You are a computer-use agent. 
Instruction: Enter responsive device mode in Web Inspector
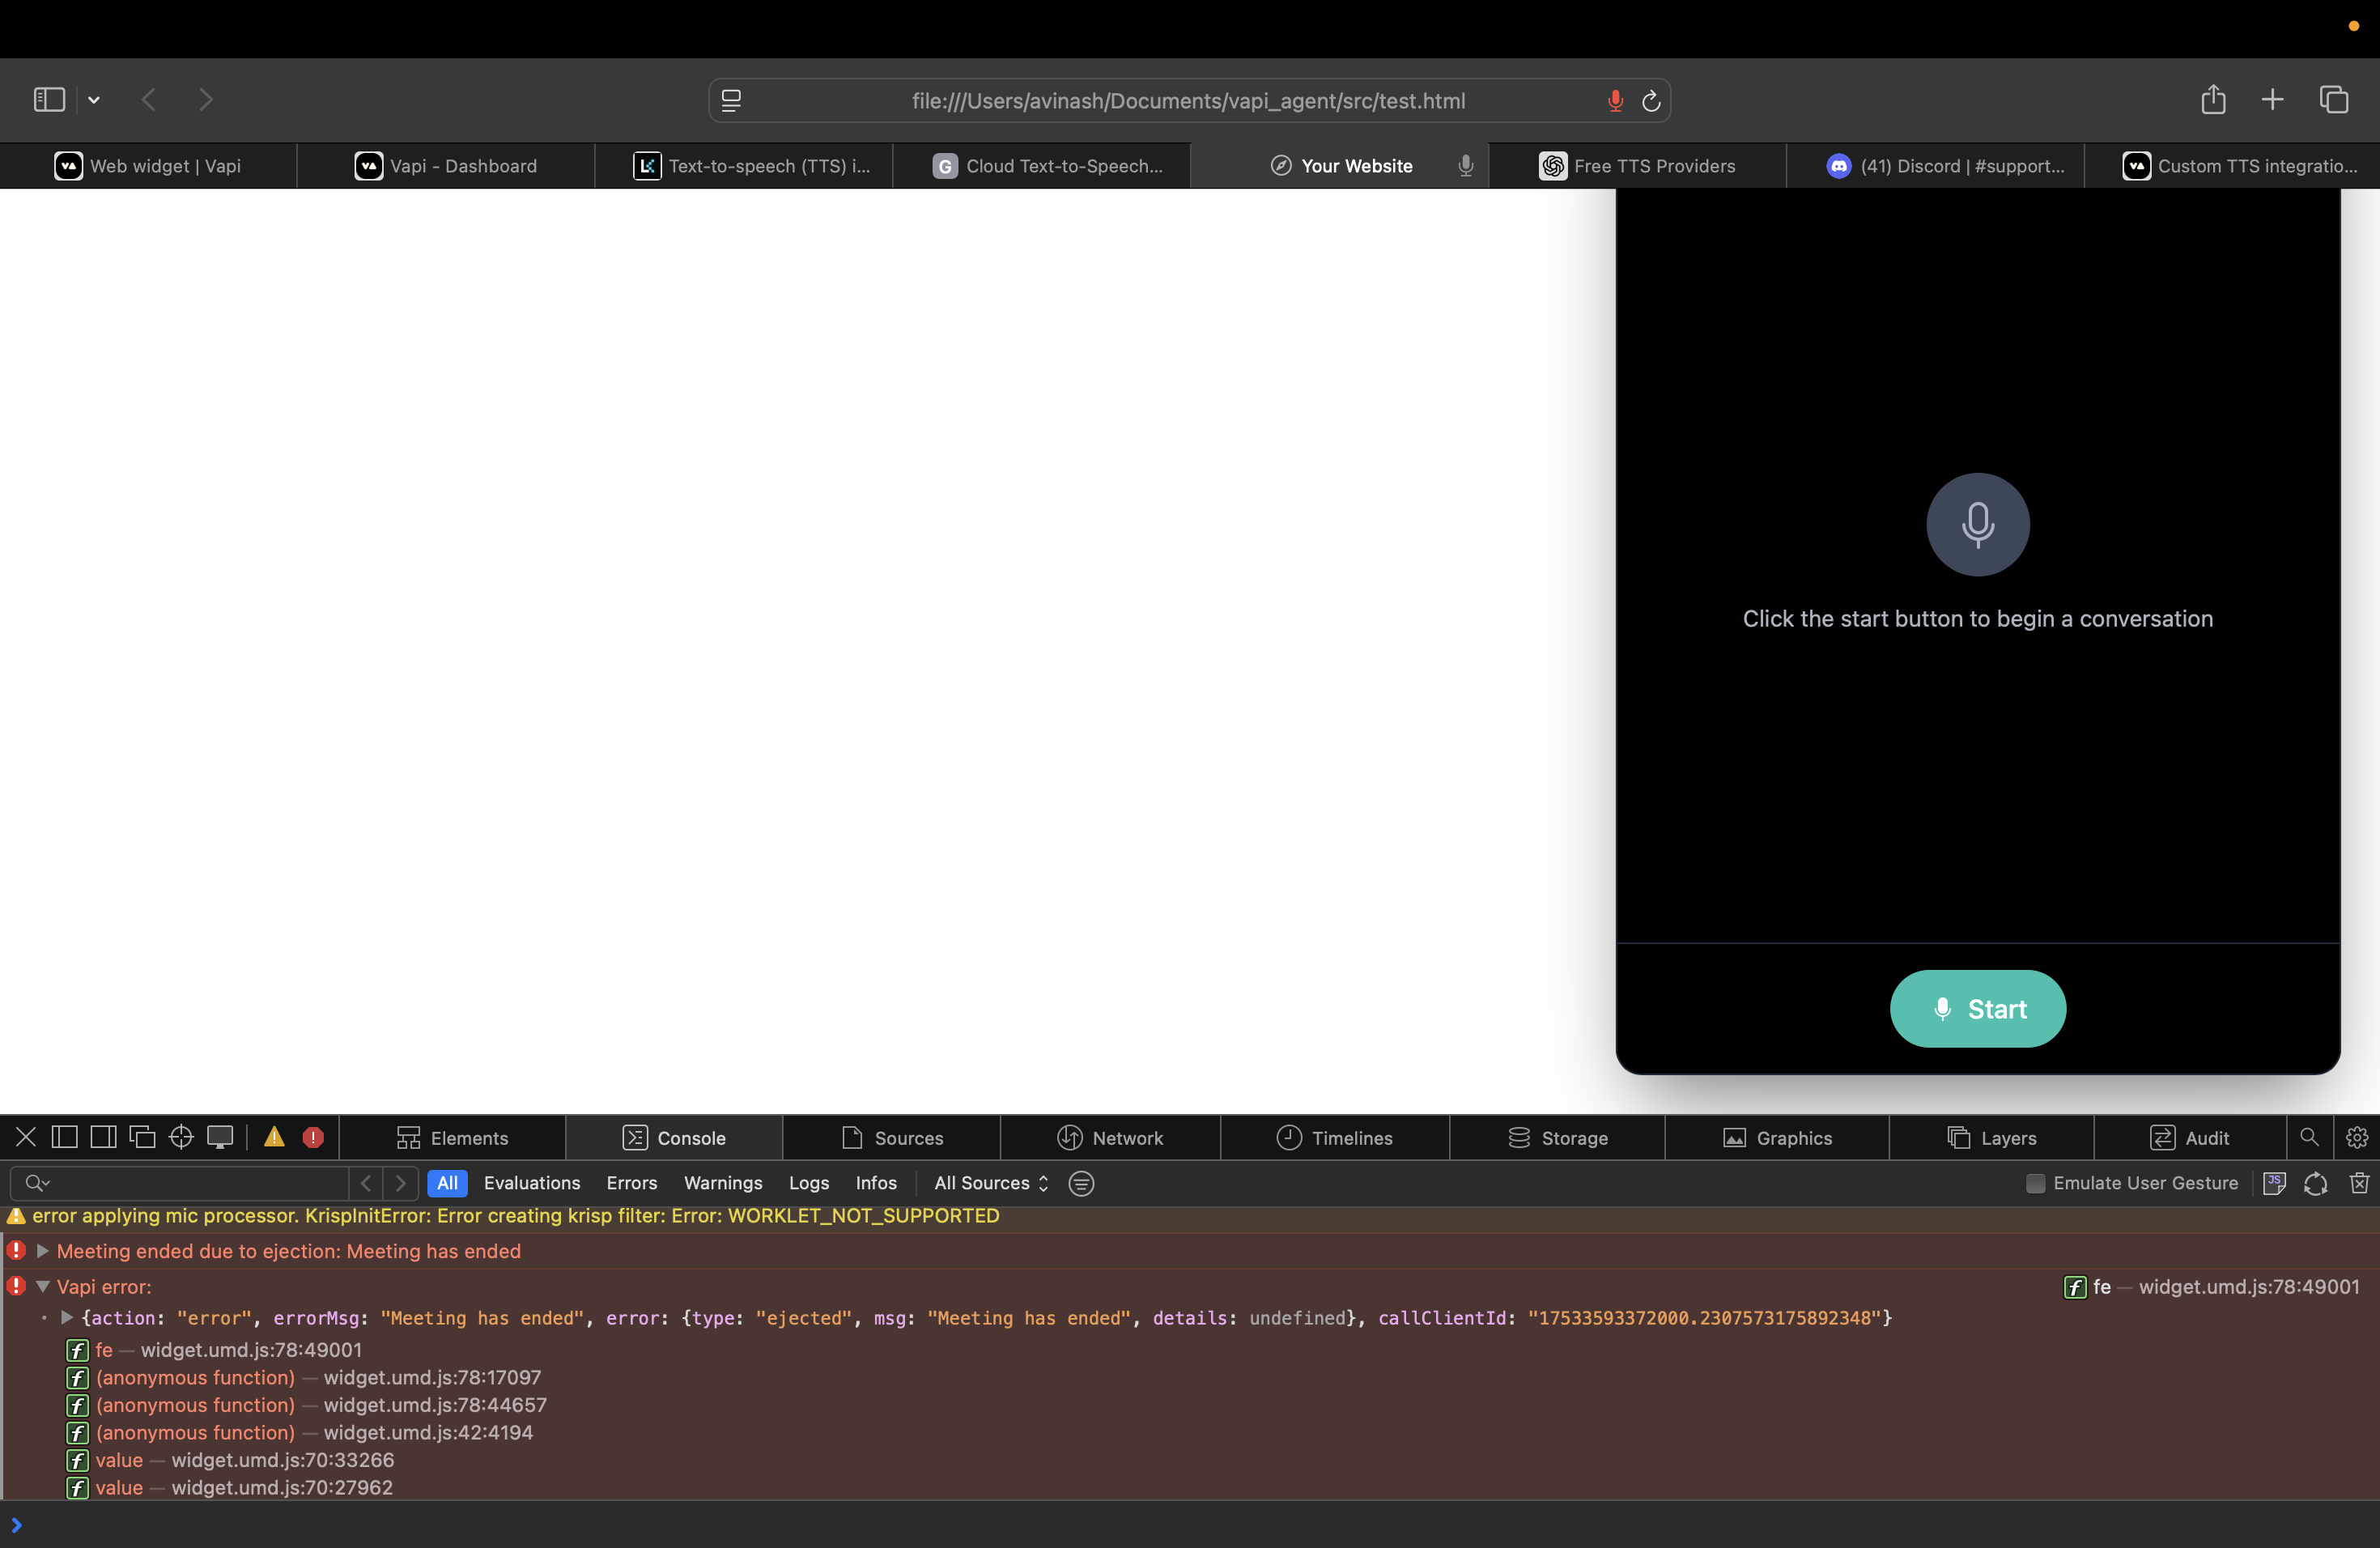[220, 1138]
